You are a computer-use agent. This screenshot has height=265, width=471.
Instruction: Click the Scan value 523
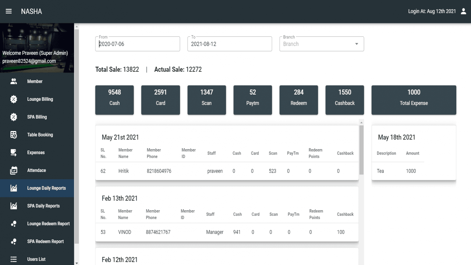(x=273, y=171)
